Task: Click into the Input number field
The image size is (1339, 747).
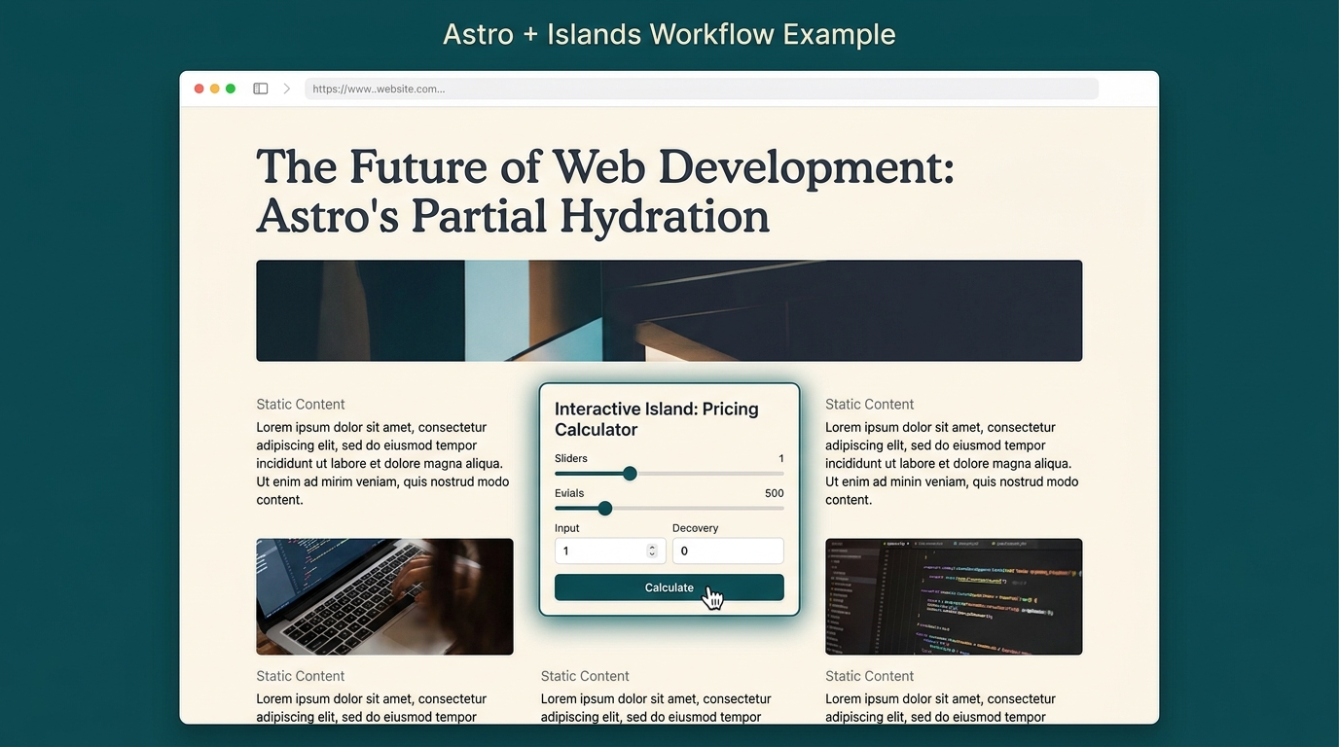Action: click(610, 551)
